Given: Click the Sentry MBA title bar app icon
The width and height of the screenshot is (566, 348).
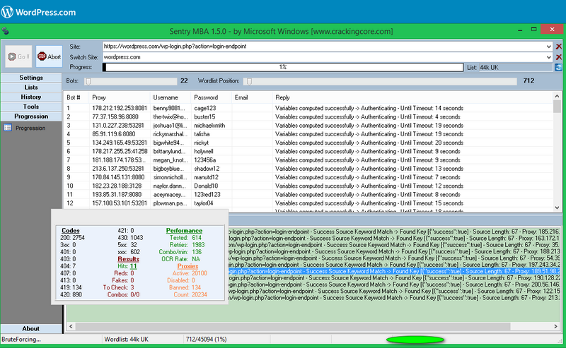Looking at the screenshot, I should pos(5,31).
